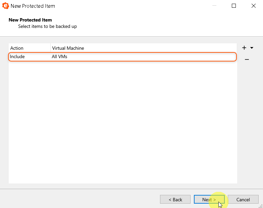Select the Include cell in the list

click(x=17, y=57)
